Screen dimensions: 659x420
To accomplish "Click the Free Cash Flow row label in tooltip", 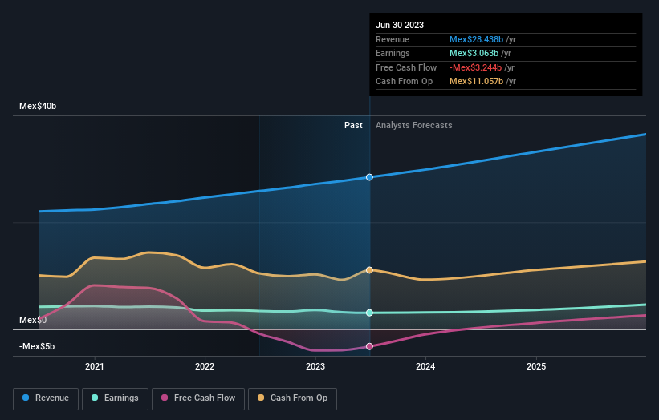I will pyautogui.click(x=406, y=67).
